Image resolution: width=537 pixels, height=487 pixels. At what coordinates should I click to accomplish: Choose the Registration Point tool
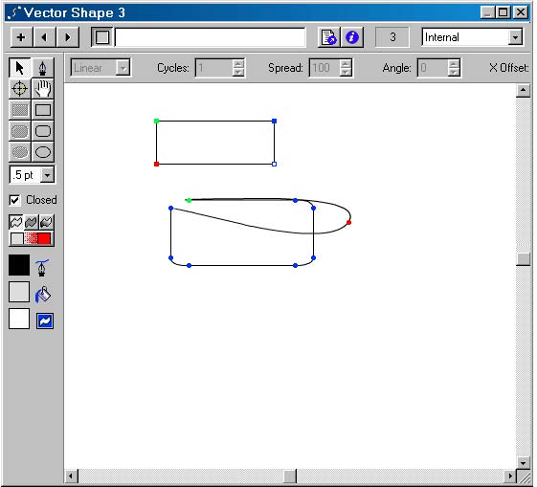(19, 89)
